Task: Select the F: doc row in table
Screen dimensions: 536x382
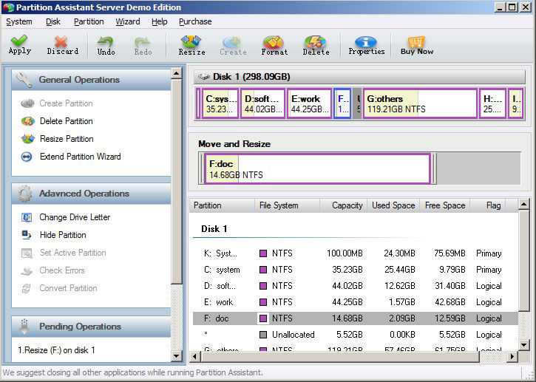Action: point(356,318)
